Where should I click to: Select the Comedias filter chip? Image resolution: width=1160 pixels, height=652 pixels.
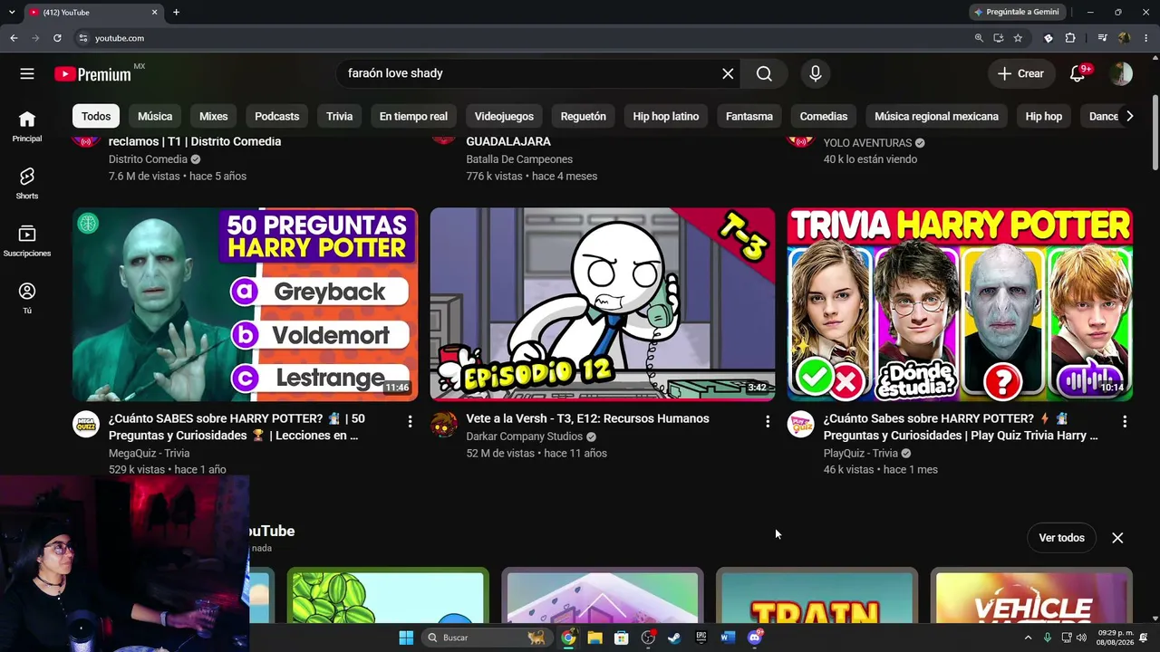coord(824,116)
